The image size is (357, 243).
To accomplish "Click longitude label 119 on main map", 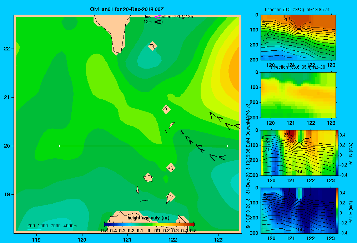I will (37, 239).
